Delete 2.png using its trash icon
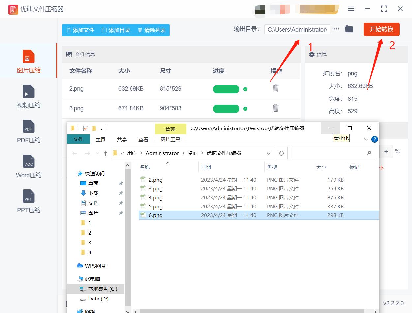This screenshot has width=412, height=313. point(275,88)
